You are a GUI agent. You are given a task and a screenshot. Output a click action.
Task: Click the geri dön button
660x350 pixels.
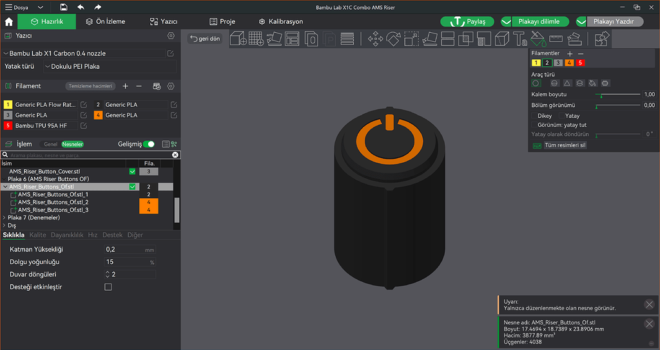point(205,39)
